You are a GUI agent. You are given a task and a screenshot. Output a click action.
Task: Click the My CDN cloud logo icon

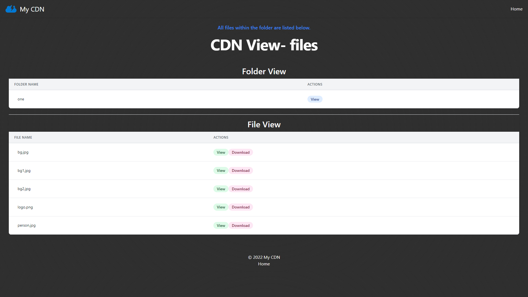click(x=11, y=9)
